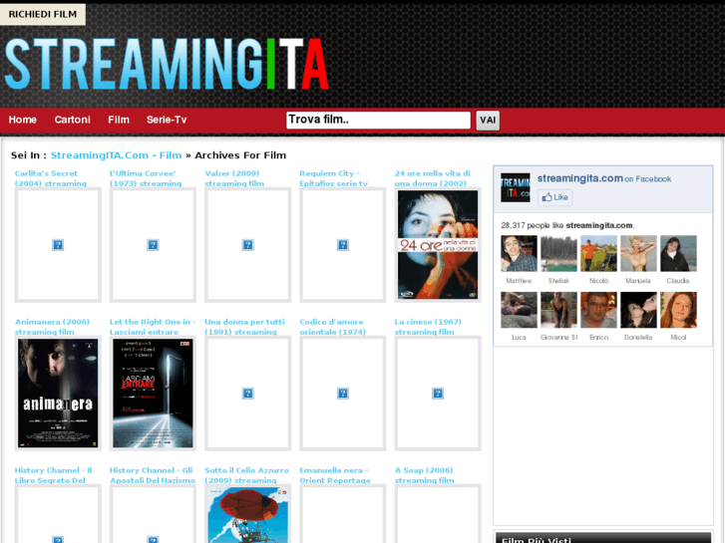Viewport: 725px width, 543px height.
Task: Click the RICHIEDI FILM button
Action: click(43, 14)
